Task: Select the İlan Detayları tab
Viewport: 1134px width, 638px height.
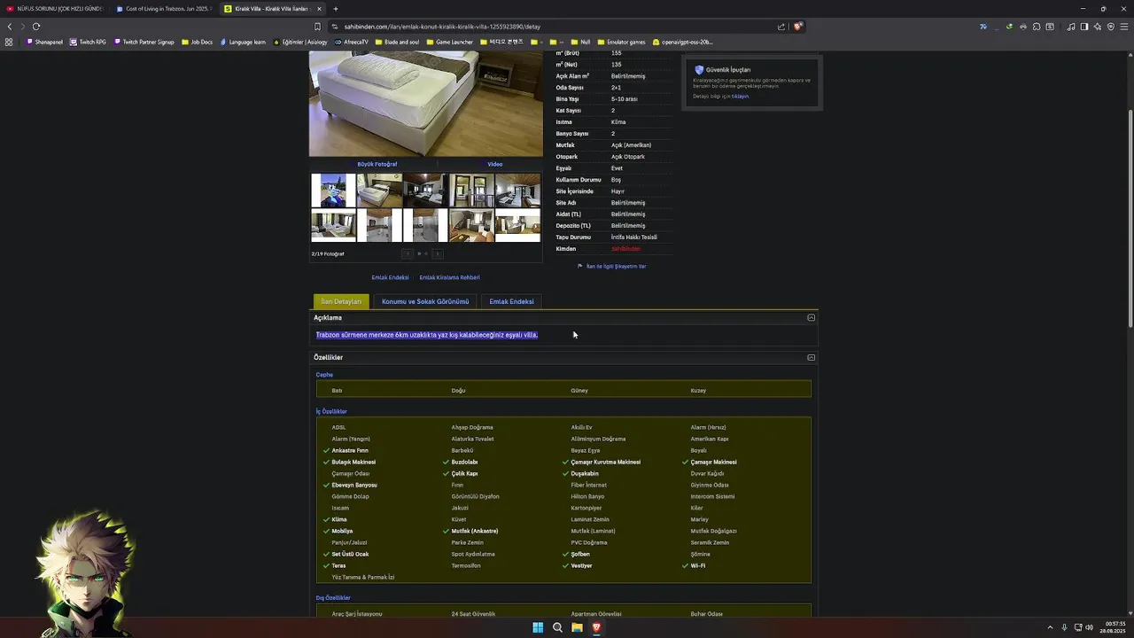Action: pos(341,301)
